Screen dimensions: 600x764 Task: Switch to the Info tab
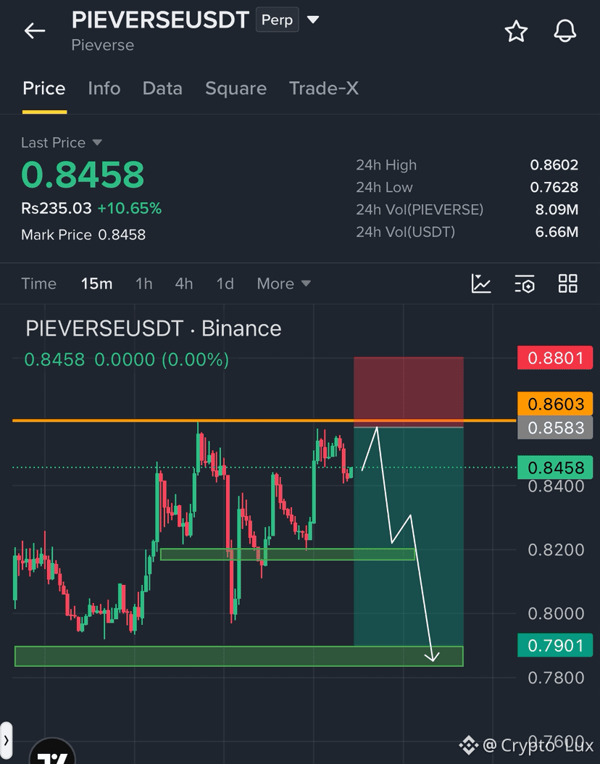click(104, 88)
